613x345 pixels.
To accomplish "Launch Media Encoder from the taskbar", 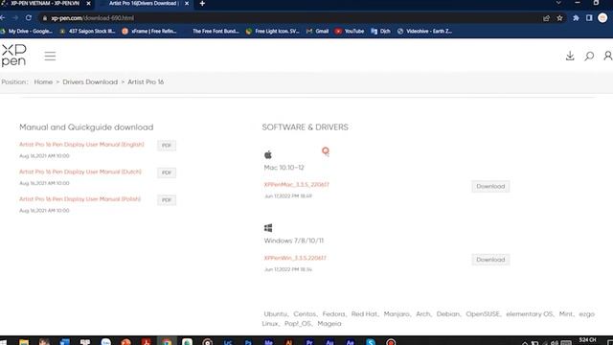I will [x=268, y=342].
